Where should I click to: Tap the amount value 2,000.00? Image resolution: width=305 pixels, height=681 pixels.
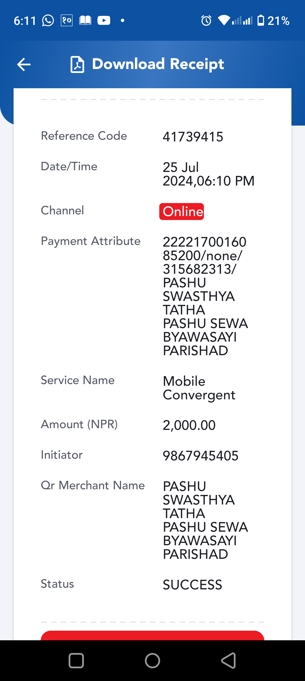point(189,425)
